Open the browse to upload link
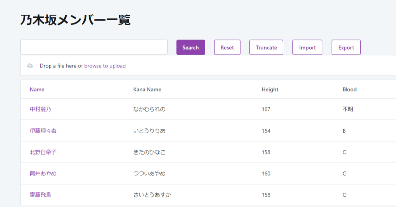Screen dimensions: 396x207 coord(105,66)
